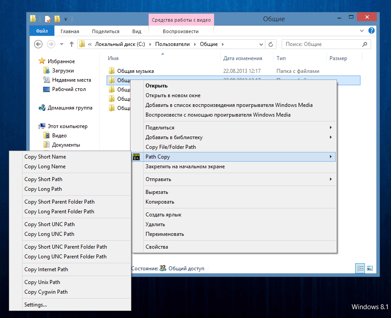Click the up-one-level arrow button
391x318 pixels.
point(72,44)
